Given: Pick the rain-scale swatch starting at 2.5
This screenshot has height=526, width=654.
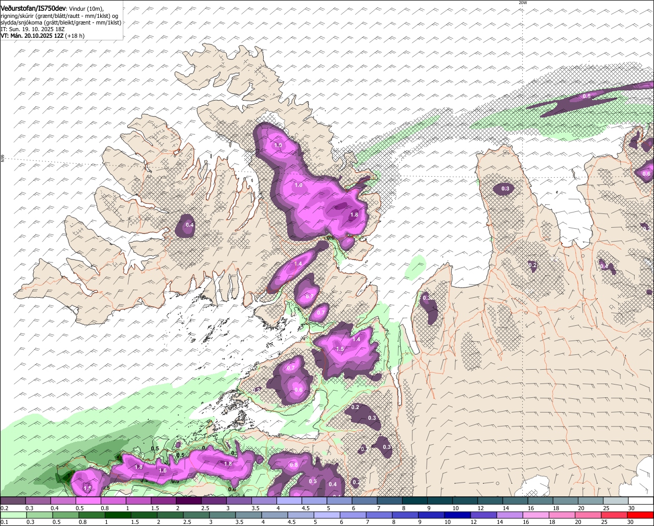Looking at the screenshot, I should pos(196,515).
